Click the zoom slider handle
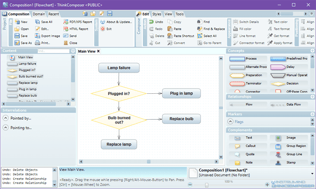The image size is (316, 189). 207,185
